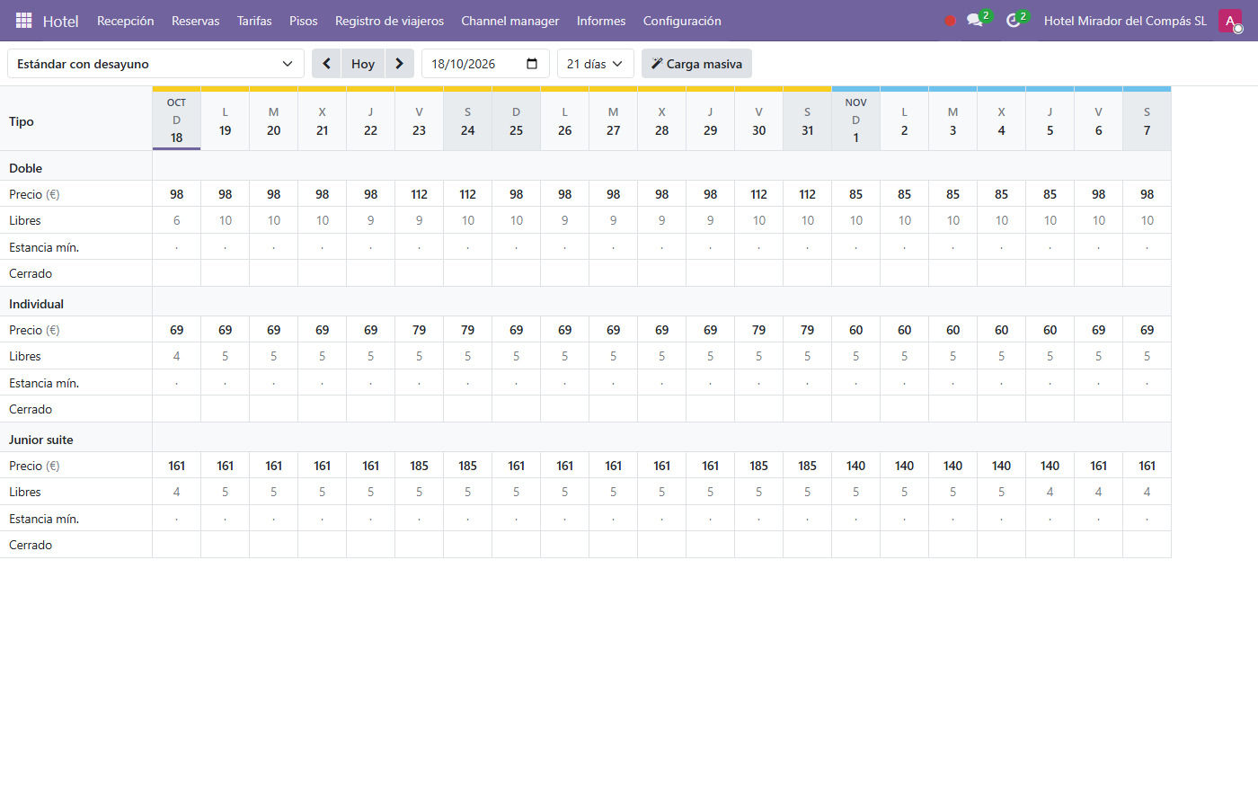
Task: Open the conversations chat bubble icon
Action: (x=975, y=20)
